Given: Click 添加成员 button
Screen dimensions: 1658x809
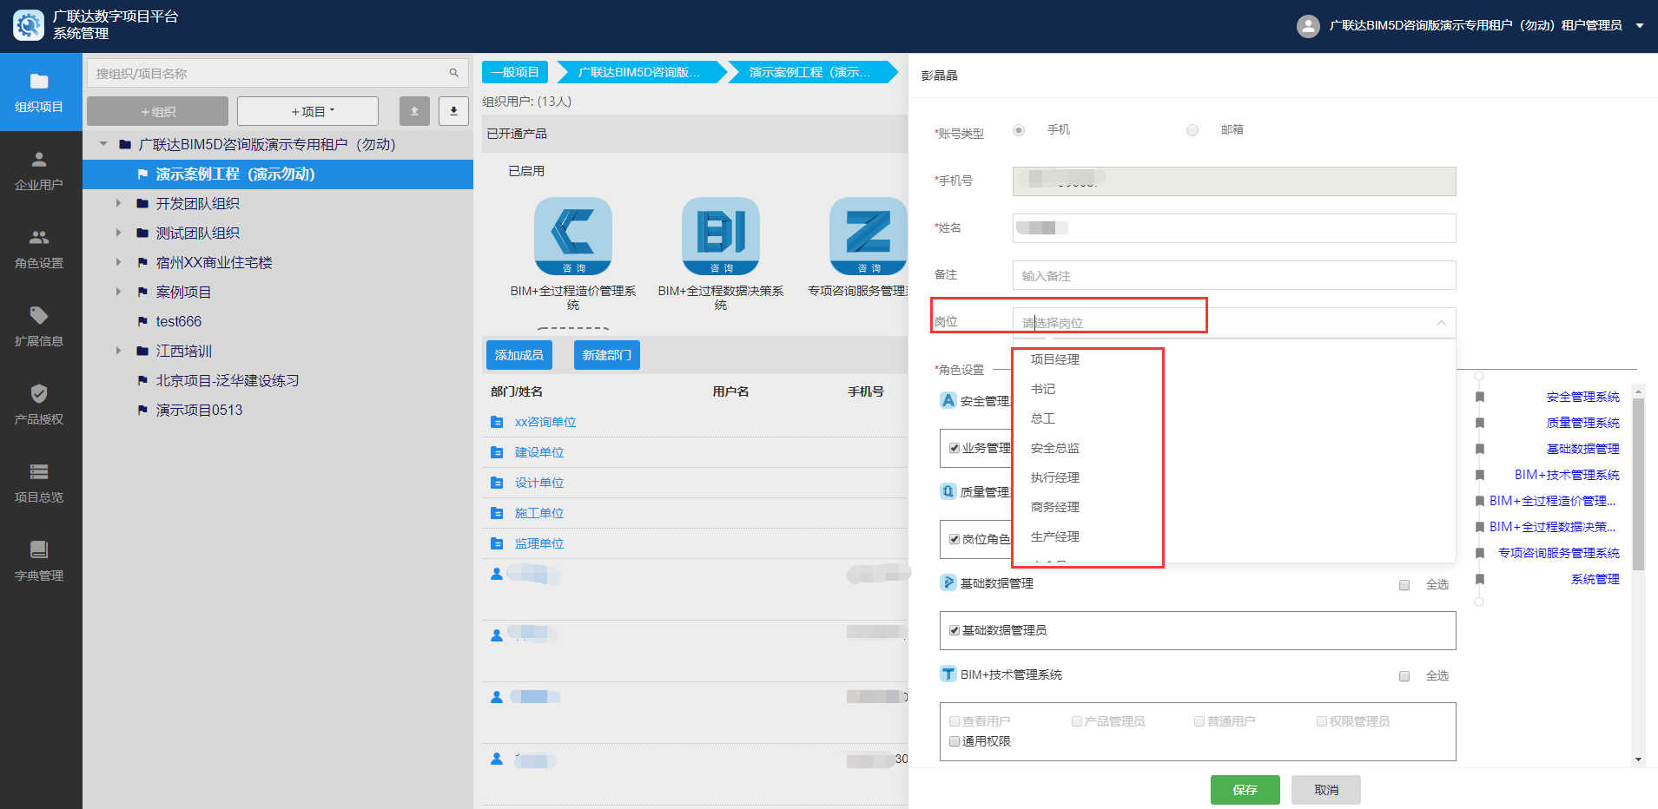Looking at the screenshot, I should (519, 355).
